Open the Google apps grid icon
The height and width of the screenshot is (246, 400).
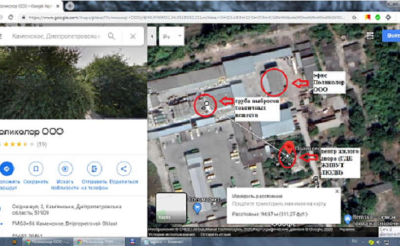[x=370, y=35]
